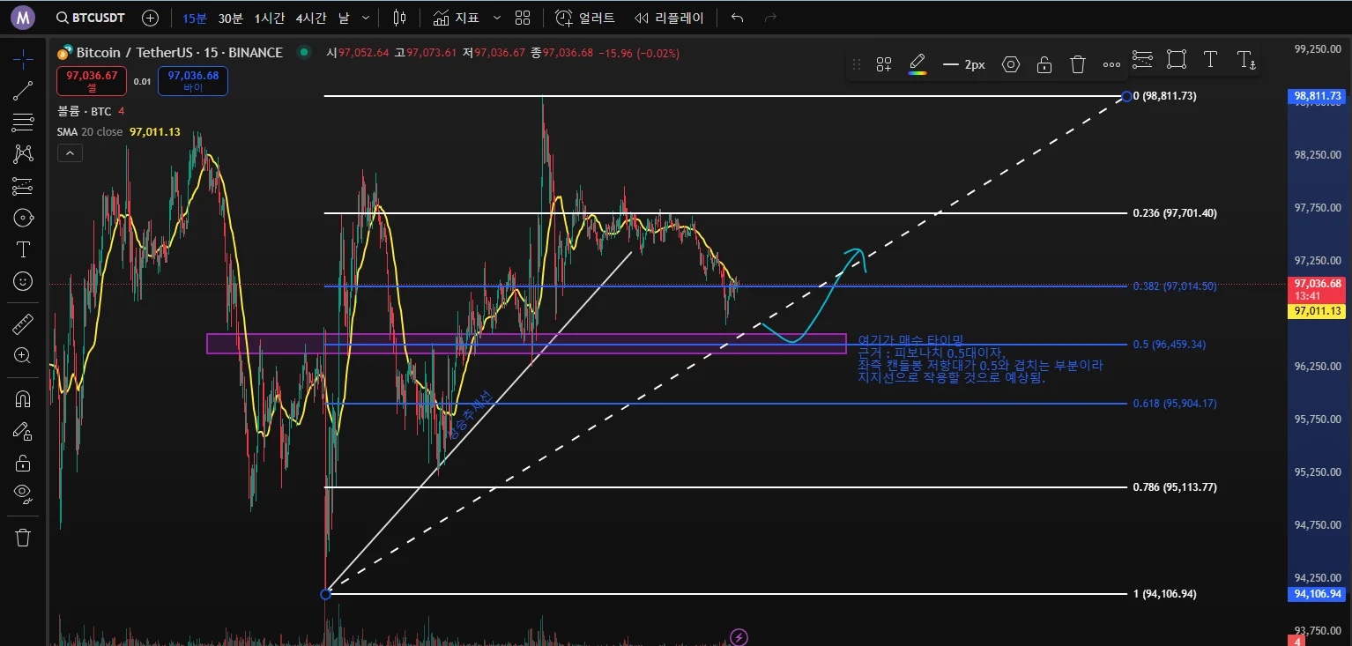Delete all drawings with sidebar trash icon
The image size is (1352, 646).
(x=23, y=538)
